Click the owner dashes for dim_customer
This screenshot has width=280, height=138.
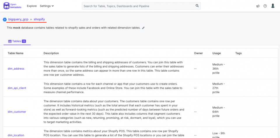[195, 112]
